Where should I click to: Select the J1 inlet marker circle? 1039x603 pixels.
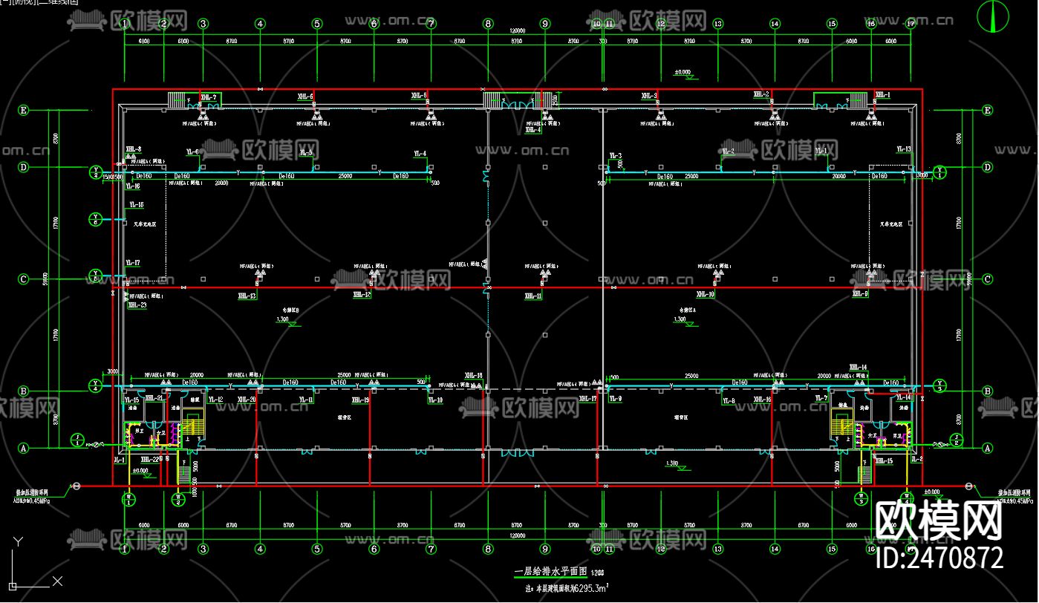click(x=76, y=440)
